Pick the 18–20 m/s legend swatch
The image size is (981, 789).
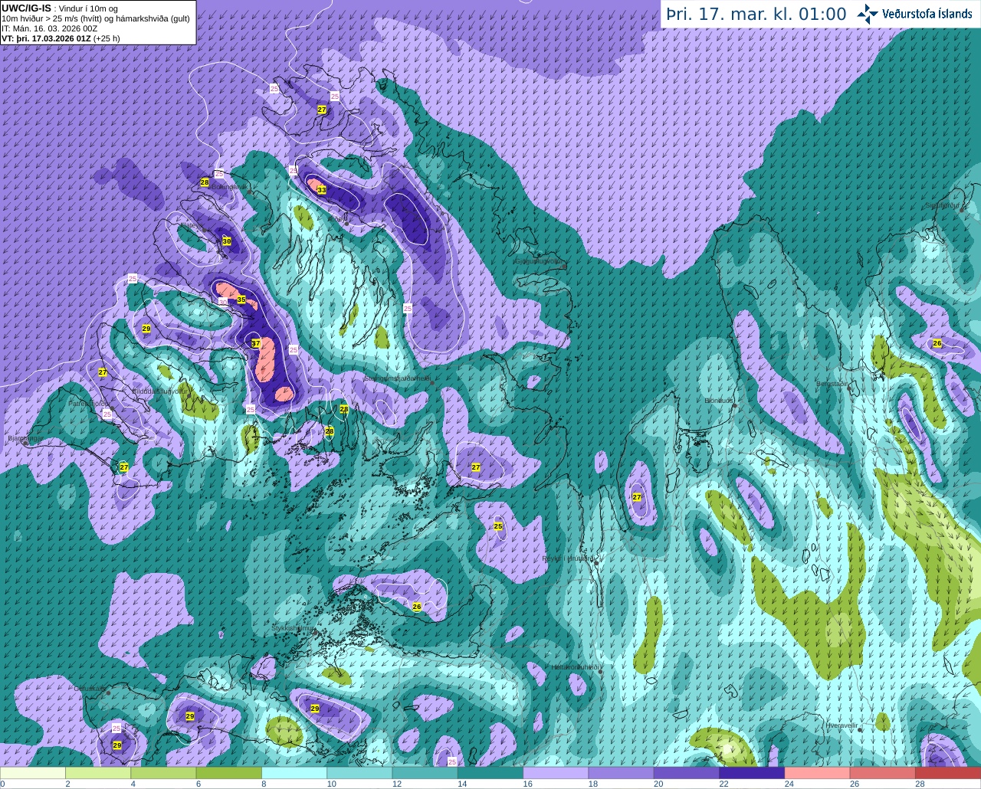point(622,773)
